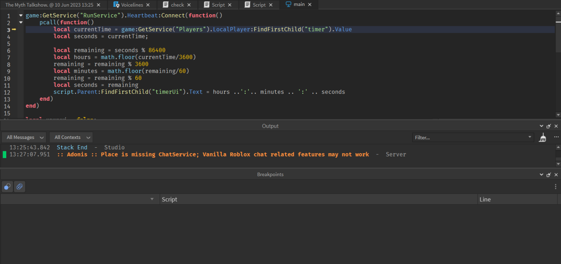The width and height of the screenshot is (561, 264).
Task: Toggle the breakpoint states button in Breakpoints panel
Action: 19,187
